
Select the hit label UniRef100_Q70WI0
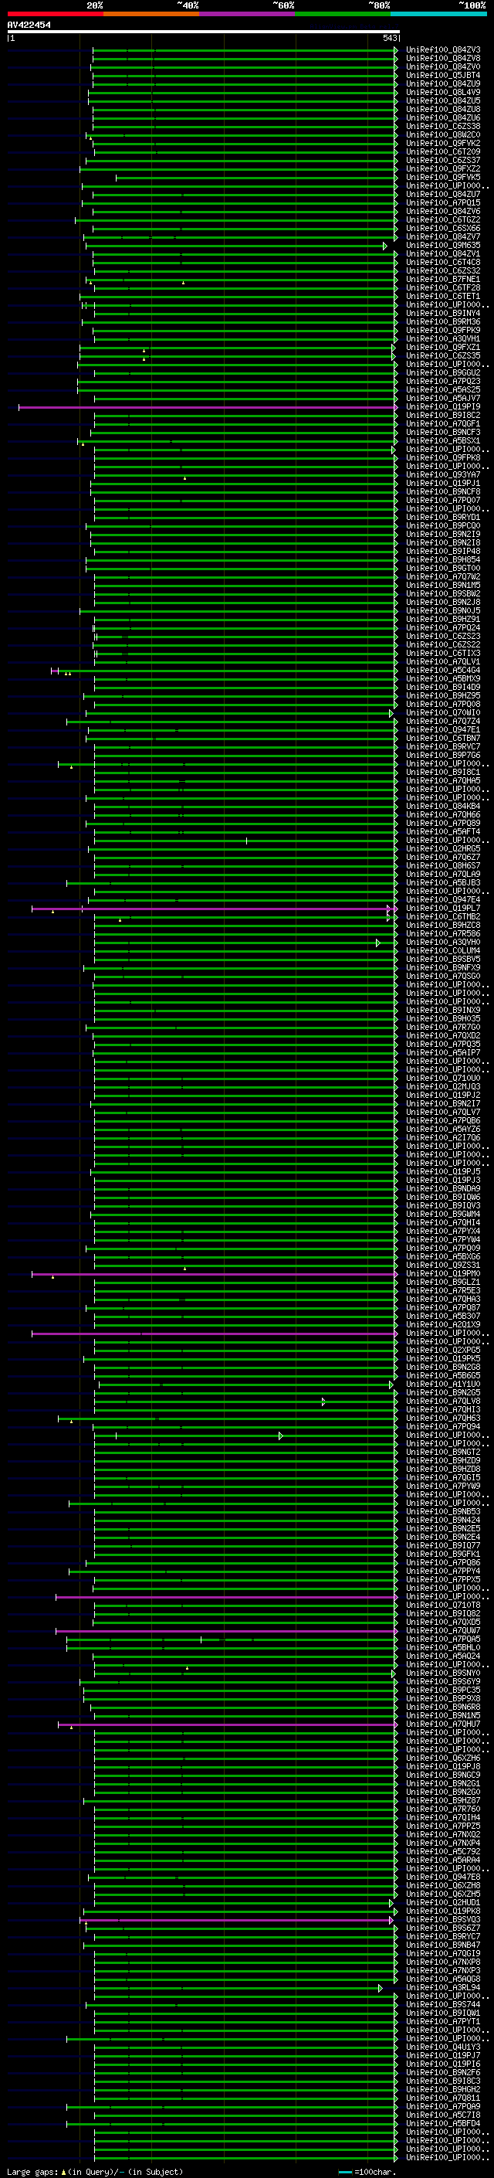click(443, 713)
